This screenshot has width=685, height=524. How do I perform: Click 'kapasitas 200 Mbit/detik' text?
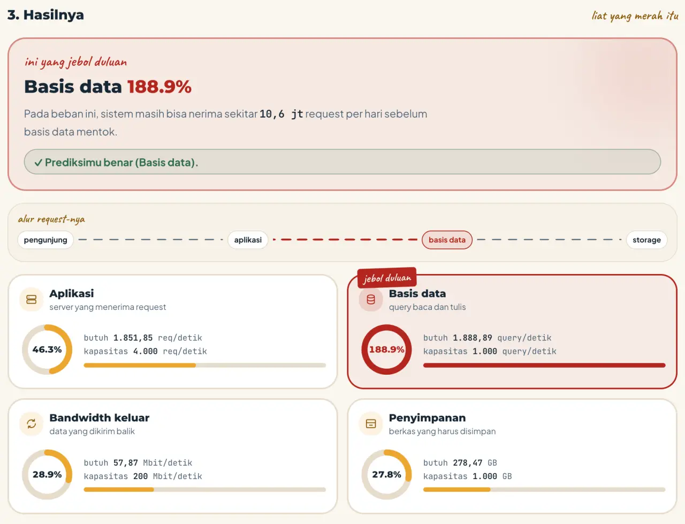click(x=143, y=476)
